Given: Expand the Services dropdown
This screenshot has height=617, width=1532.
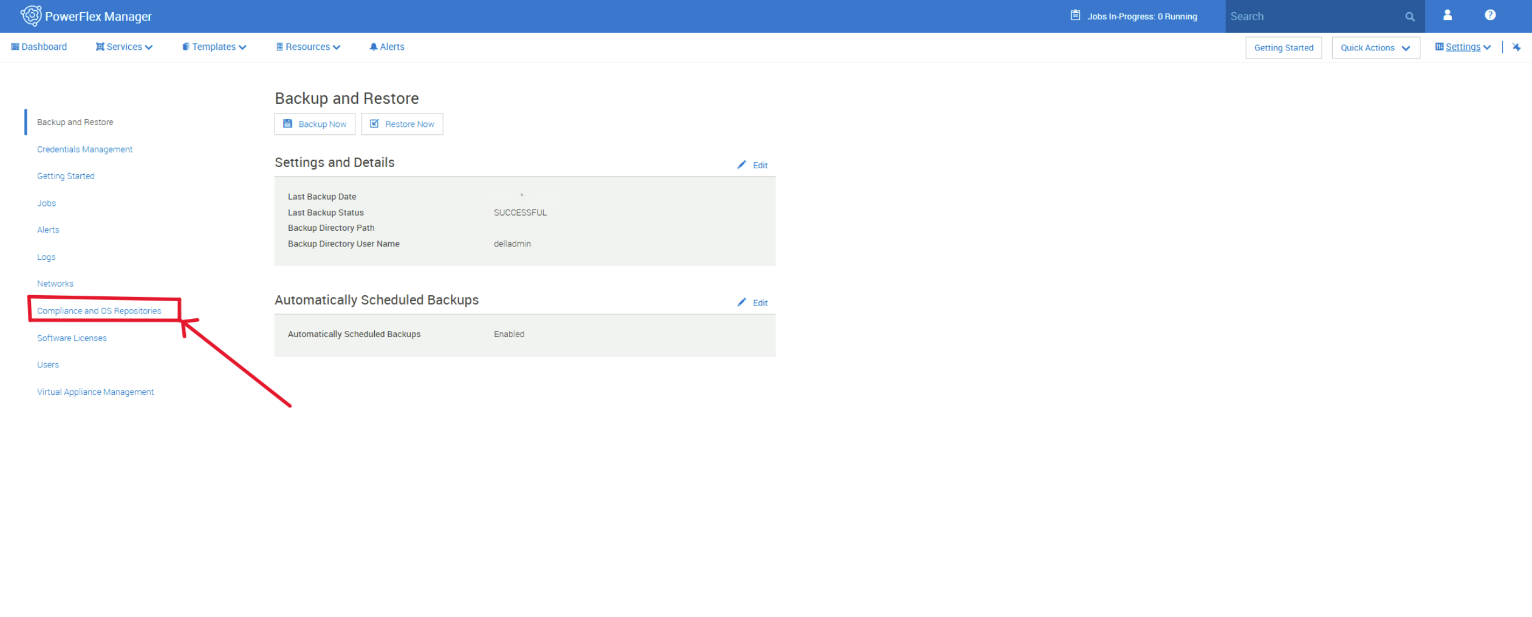Looking at the screenshot, I should (124, 47).
